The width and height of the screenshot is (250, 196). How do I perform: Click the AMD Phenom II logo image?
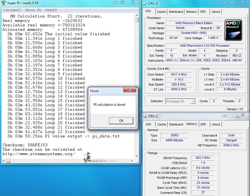(x=233, y=30)
